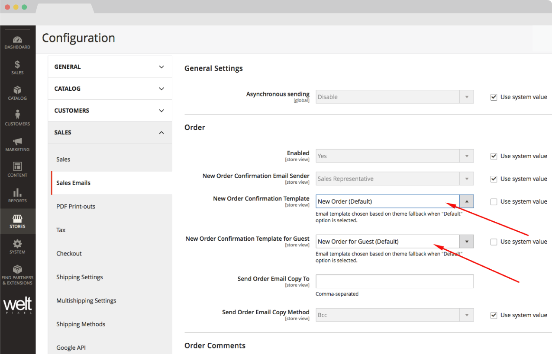Open the System gear icon
This screenshot has width=552, height=354.
coord(17,244)
